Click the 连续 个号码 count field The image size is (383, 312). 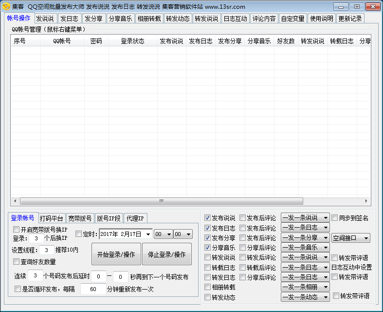(35, 276)
